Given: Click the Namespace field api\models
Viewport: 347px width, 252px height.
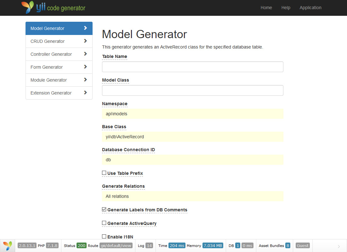Looking at the screenshot, I should [x=192, y=114].
